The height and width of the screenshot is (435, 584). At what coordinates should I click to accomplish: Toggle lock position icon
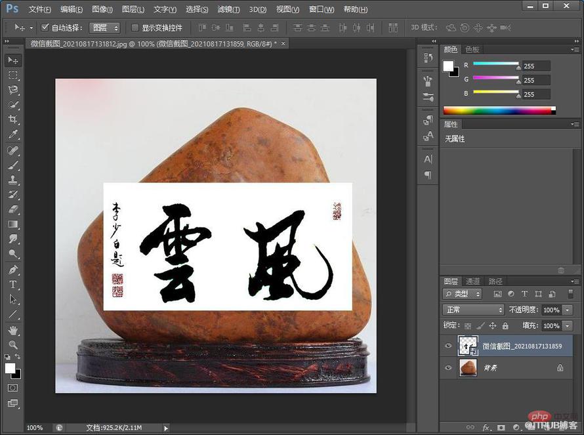coord(493,326)
